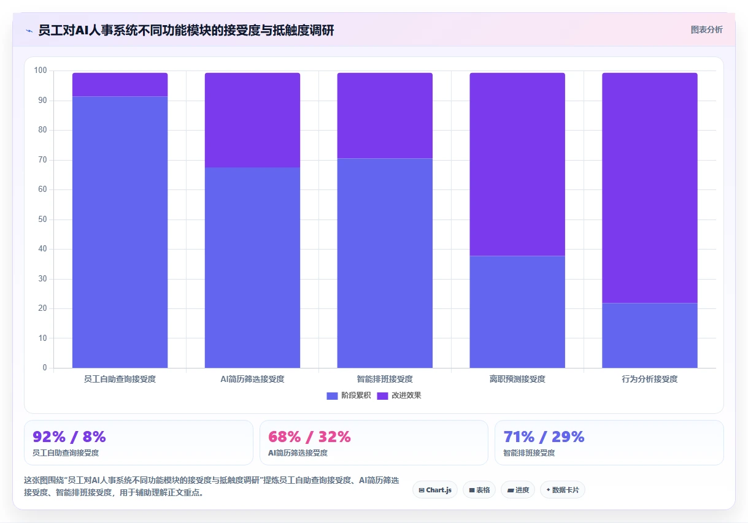748x523 pixels.
Task: Click the 图表分析 label in header
Action: tap(706, 29)
